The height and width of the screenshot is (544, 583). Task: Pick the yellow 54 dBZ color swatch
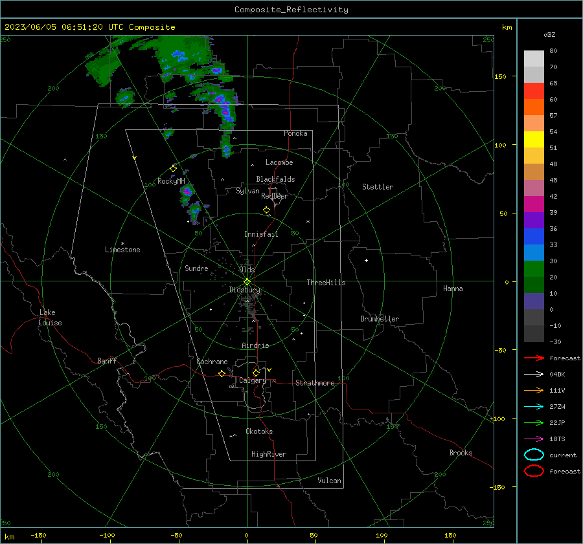(534, 139)
